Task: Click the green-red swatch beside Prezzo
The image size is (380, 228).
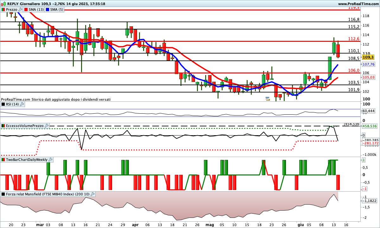Action: coord(3,9)
